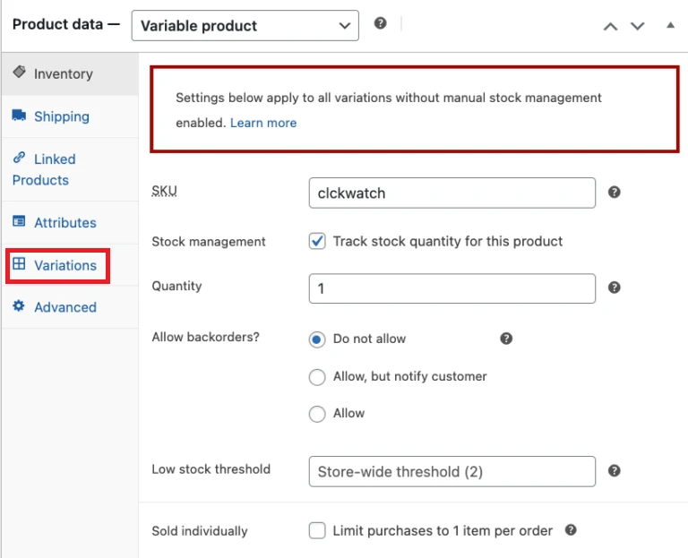Enable Limit purchases to 1 item per order
The width and height of the screenshot is (688, 558).
tap(317, 530)
